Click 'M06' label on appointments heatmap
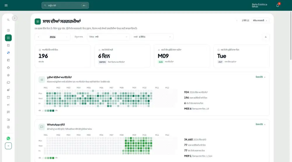Screen dimensions: 292x162 101,88
